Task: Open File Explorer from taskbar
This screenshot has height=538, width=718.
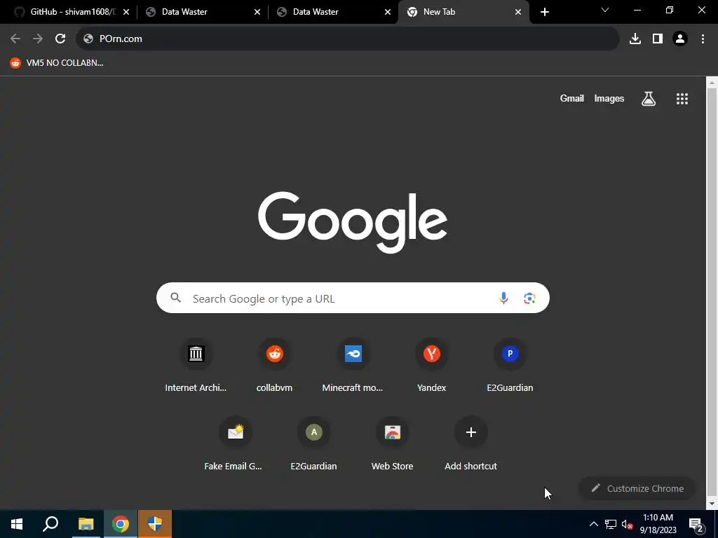Action: pos(86,524)
